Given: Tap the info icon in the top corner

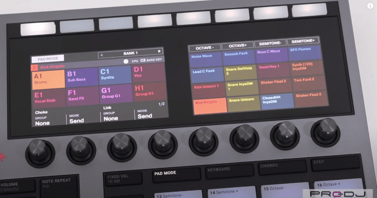Looking at the screenshot, I should (370, 6).
